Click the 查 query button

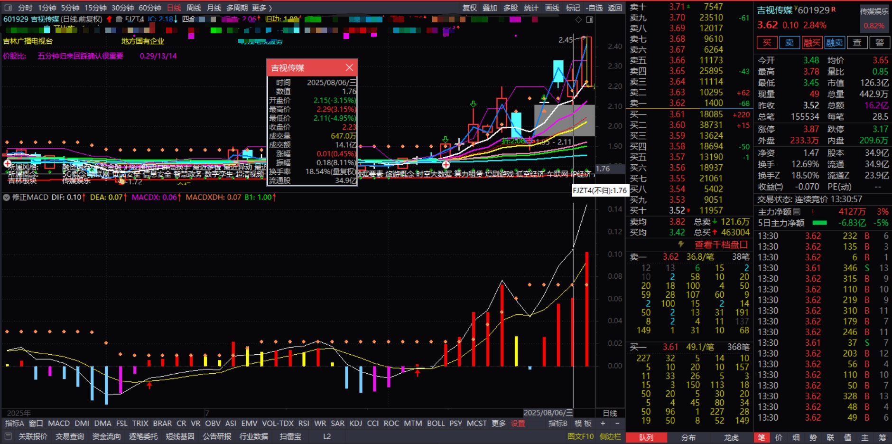tap(857, 43)
